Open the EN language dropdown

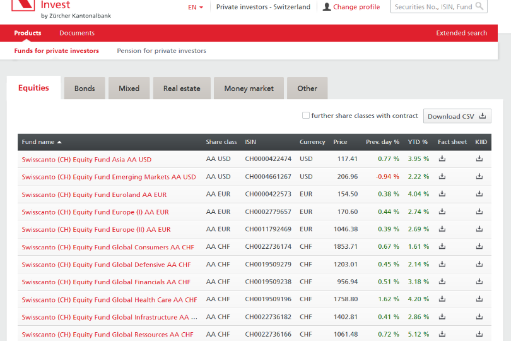[x=196, y=7]
